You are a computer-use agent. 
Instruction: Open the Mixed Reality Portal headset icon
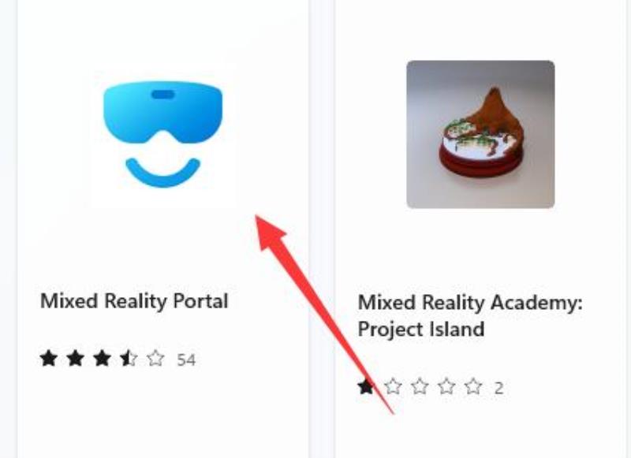162,134
